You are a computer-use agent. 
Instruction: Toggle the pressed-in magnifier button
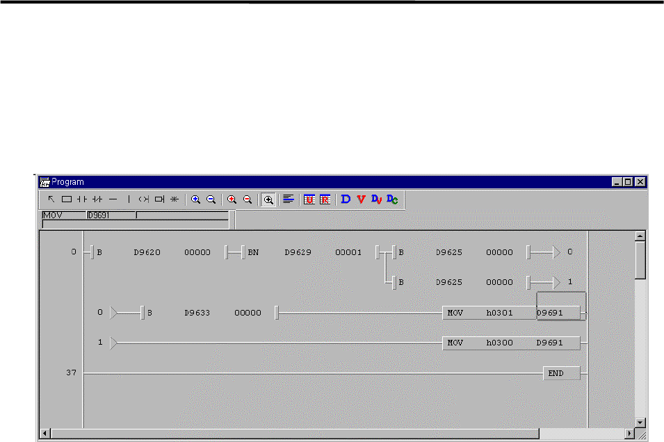click(268, 199)
